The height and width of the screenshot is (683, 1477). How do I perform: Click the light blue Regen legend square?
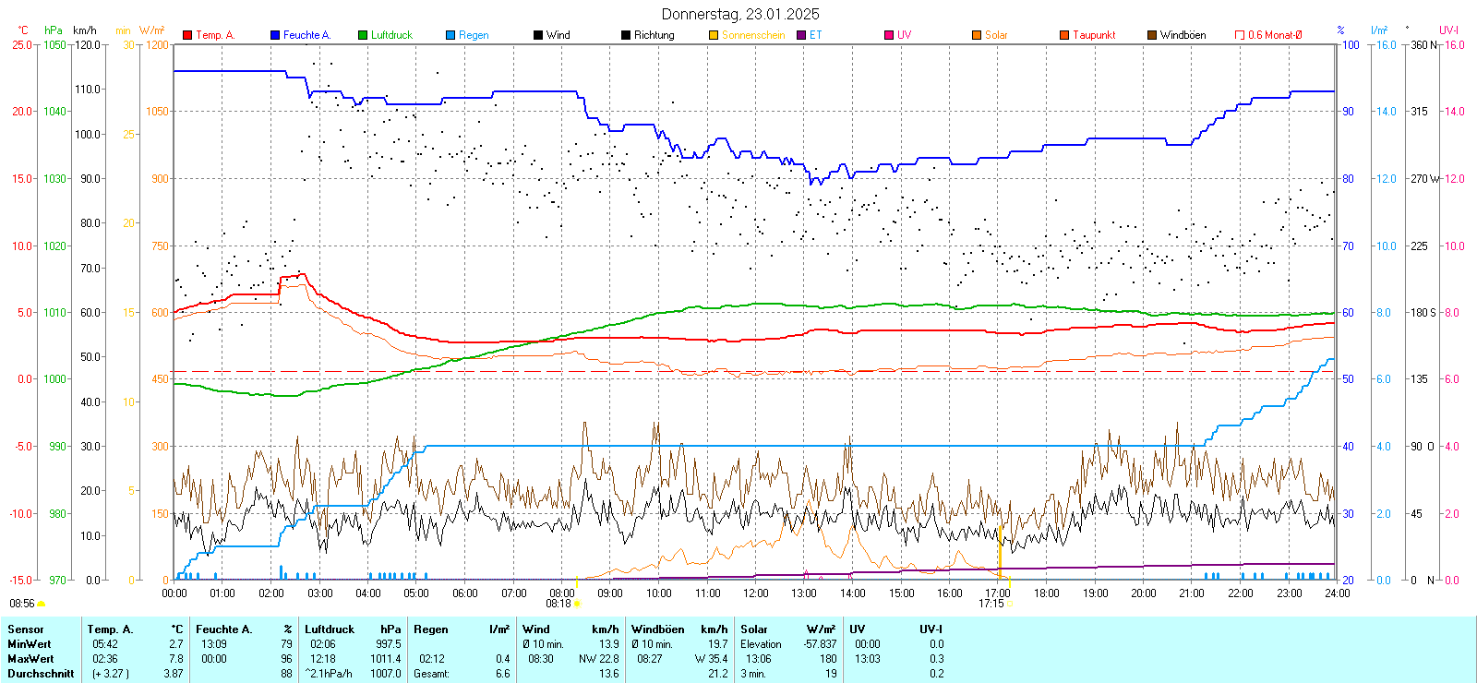pyautogui.click(x=450, y=35)
